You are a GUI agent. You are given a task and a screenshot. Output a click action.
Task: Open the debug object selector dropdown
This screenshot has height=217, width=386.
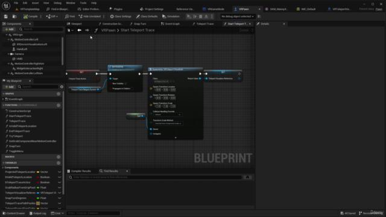[x=237, y=16]
